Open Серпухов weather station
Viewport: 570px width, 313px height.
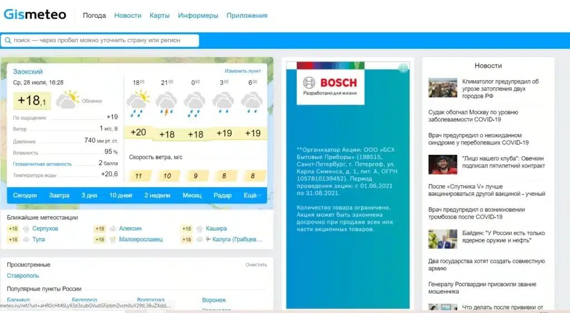(45, 228)
